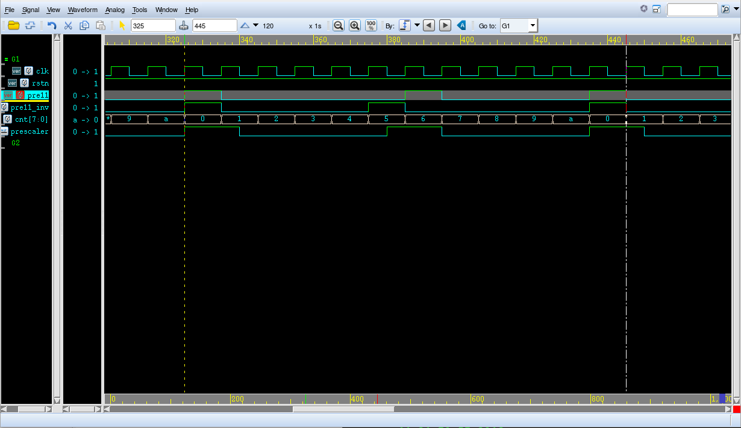
Task: Click the find magnifier icon at top right
Action: (725, 10)
